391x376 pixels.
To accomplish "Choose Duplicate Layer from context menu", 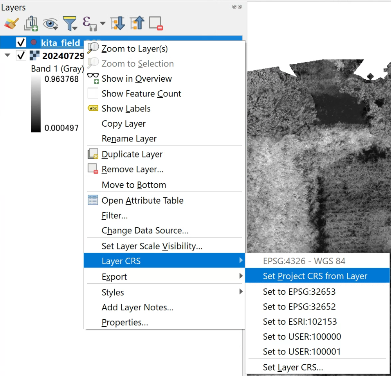I will 164,154.
